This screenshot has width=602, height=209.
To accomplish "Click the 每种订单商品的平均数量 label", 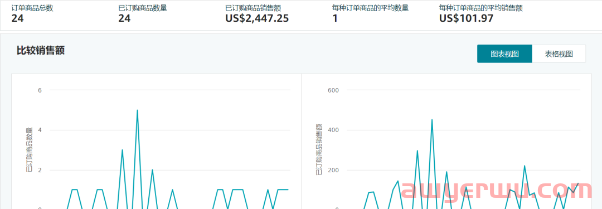I will coord(371,8).
